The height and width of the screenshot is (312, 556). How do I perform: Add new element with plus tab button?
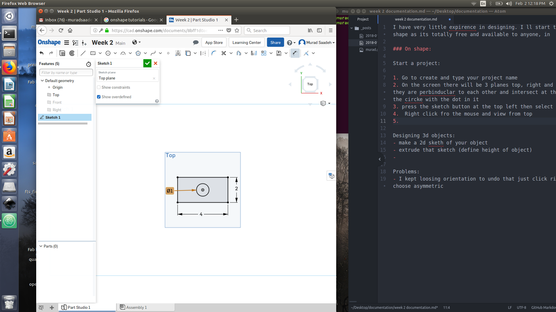(52, 308)
